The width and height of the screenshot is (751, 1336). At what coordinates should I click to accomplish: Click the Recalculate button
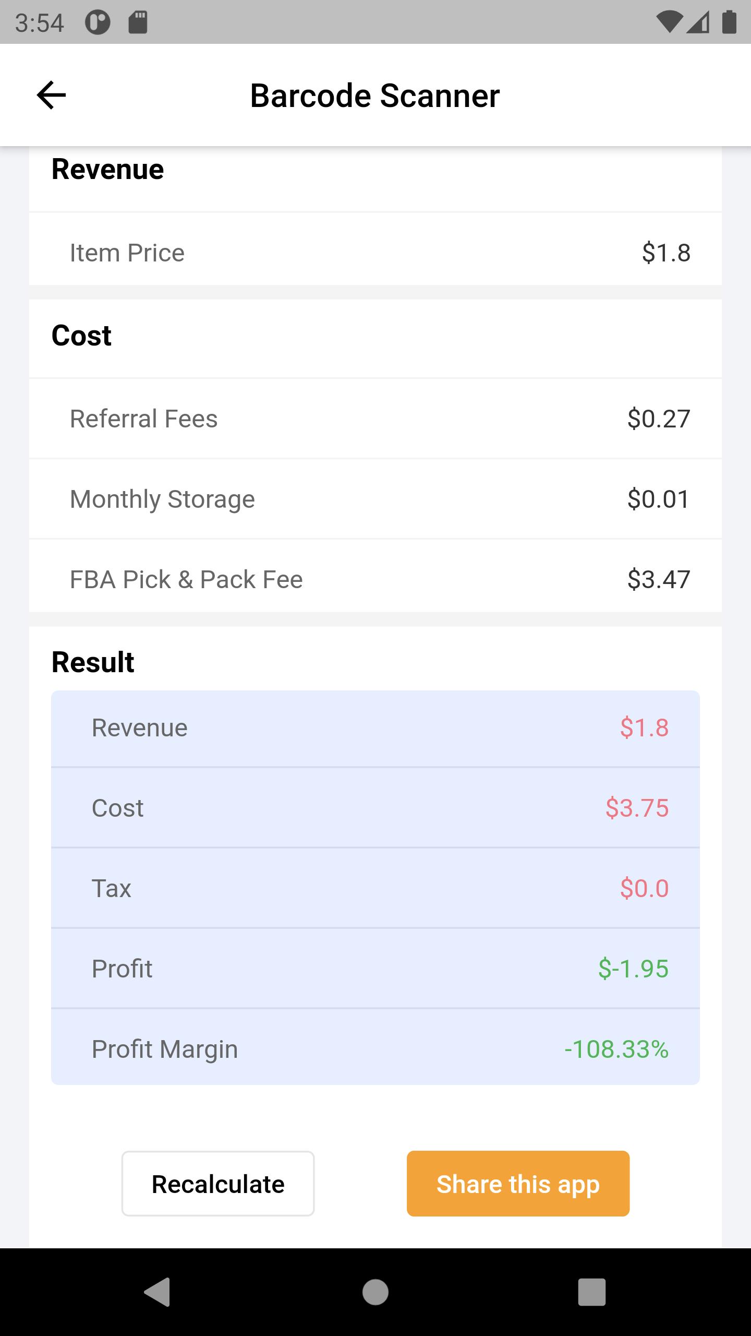tap(218, 1184)
